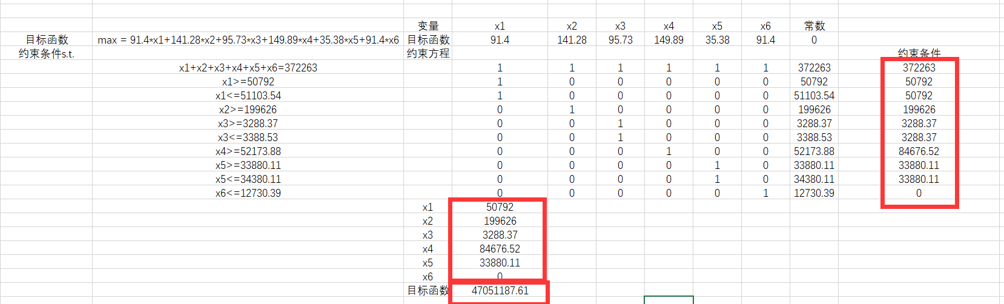Click constant value 51103.54
The image size is (1004, 304).
814,96
